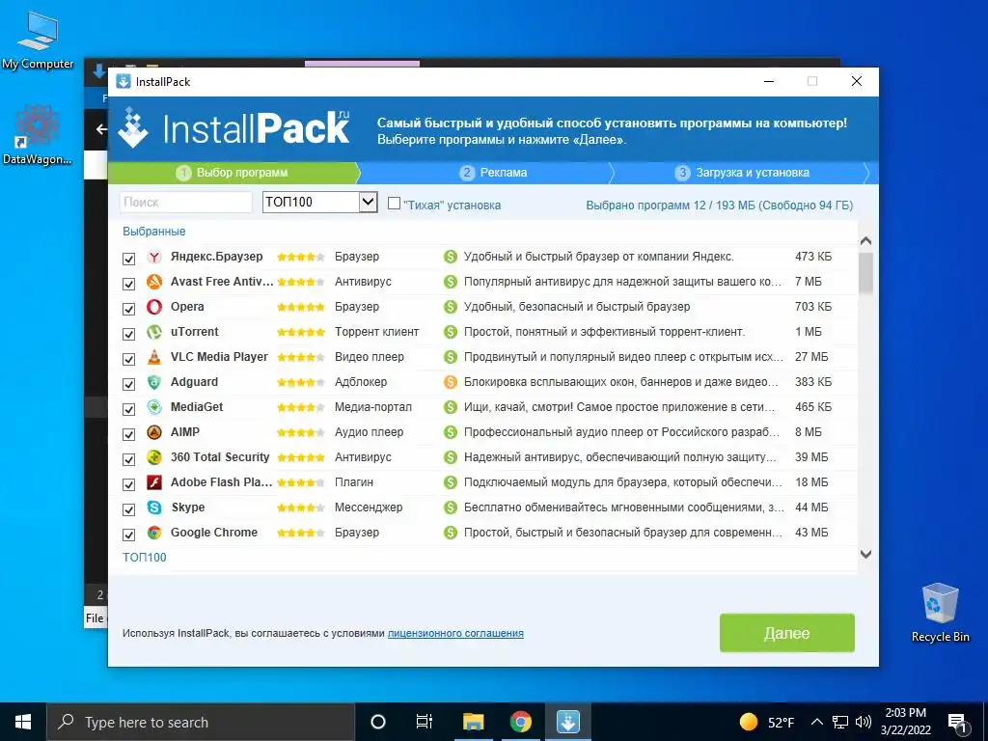Open the лицензионного соглашения link
Screen dimensions: 988x741
point(455,633)
